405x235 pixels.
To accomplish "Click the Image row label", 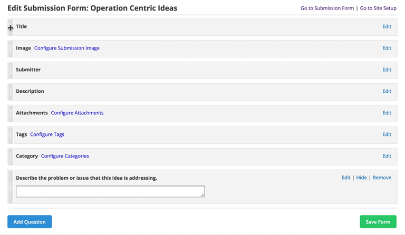I will click(x=23, y=48).
